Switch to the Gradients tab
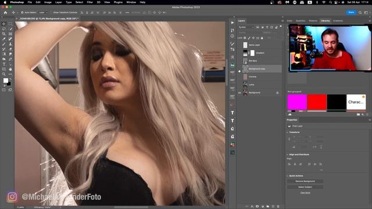This screenshot has height=209, width=372. (338, 21)
